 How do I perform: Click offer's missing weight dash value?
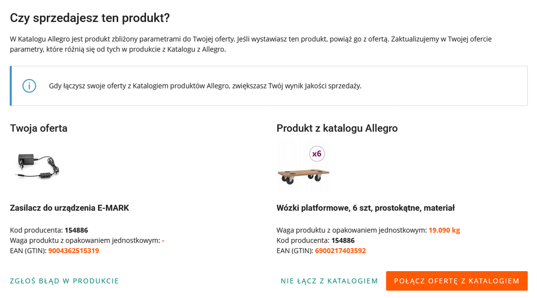pos(163,241)
